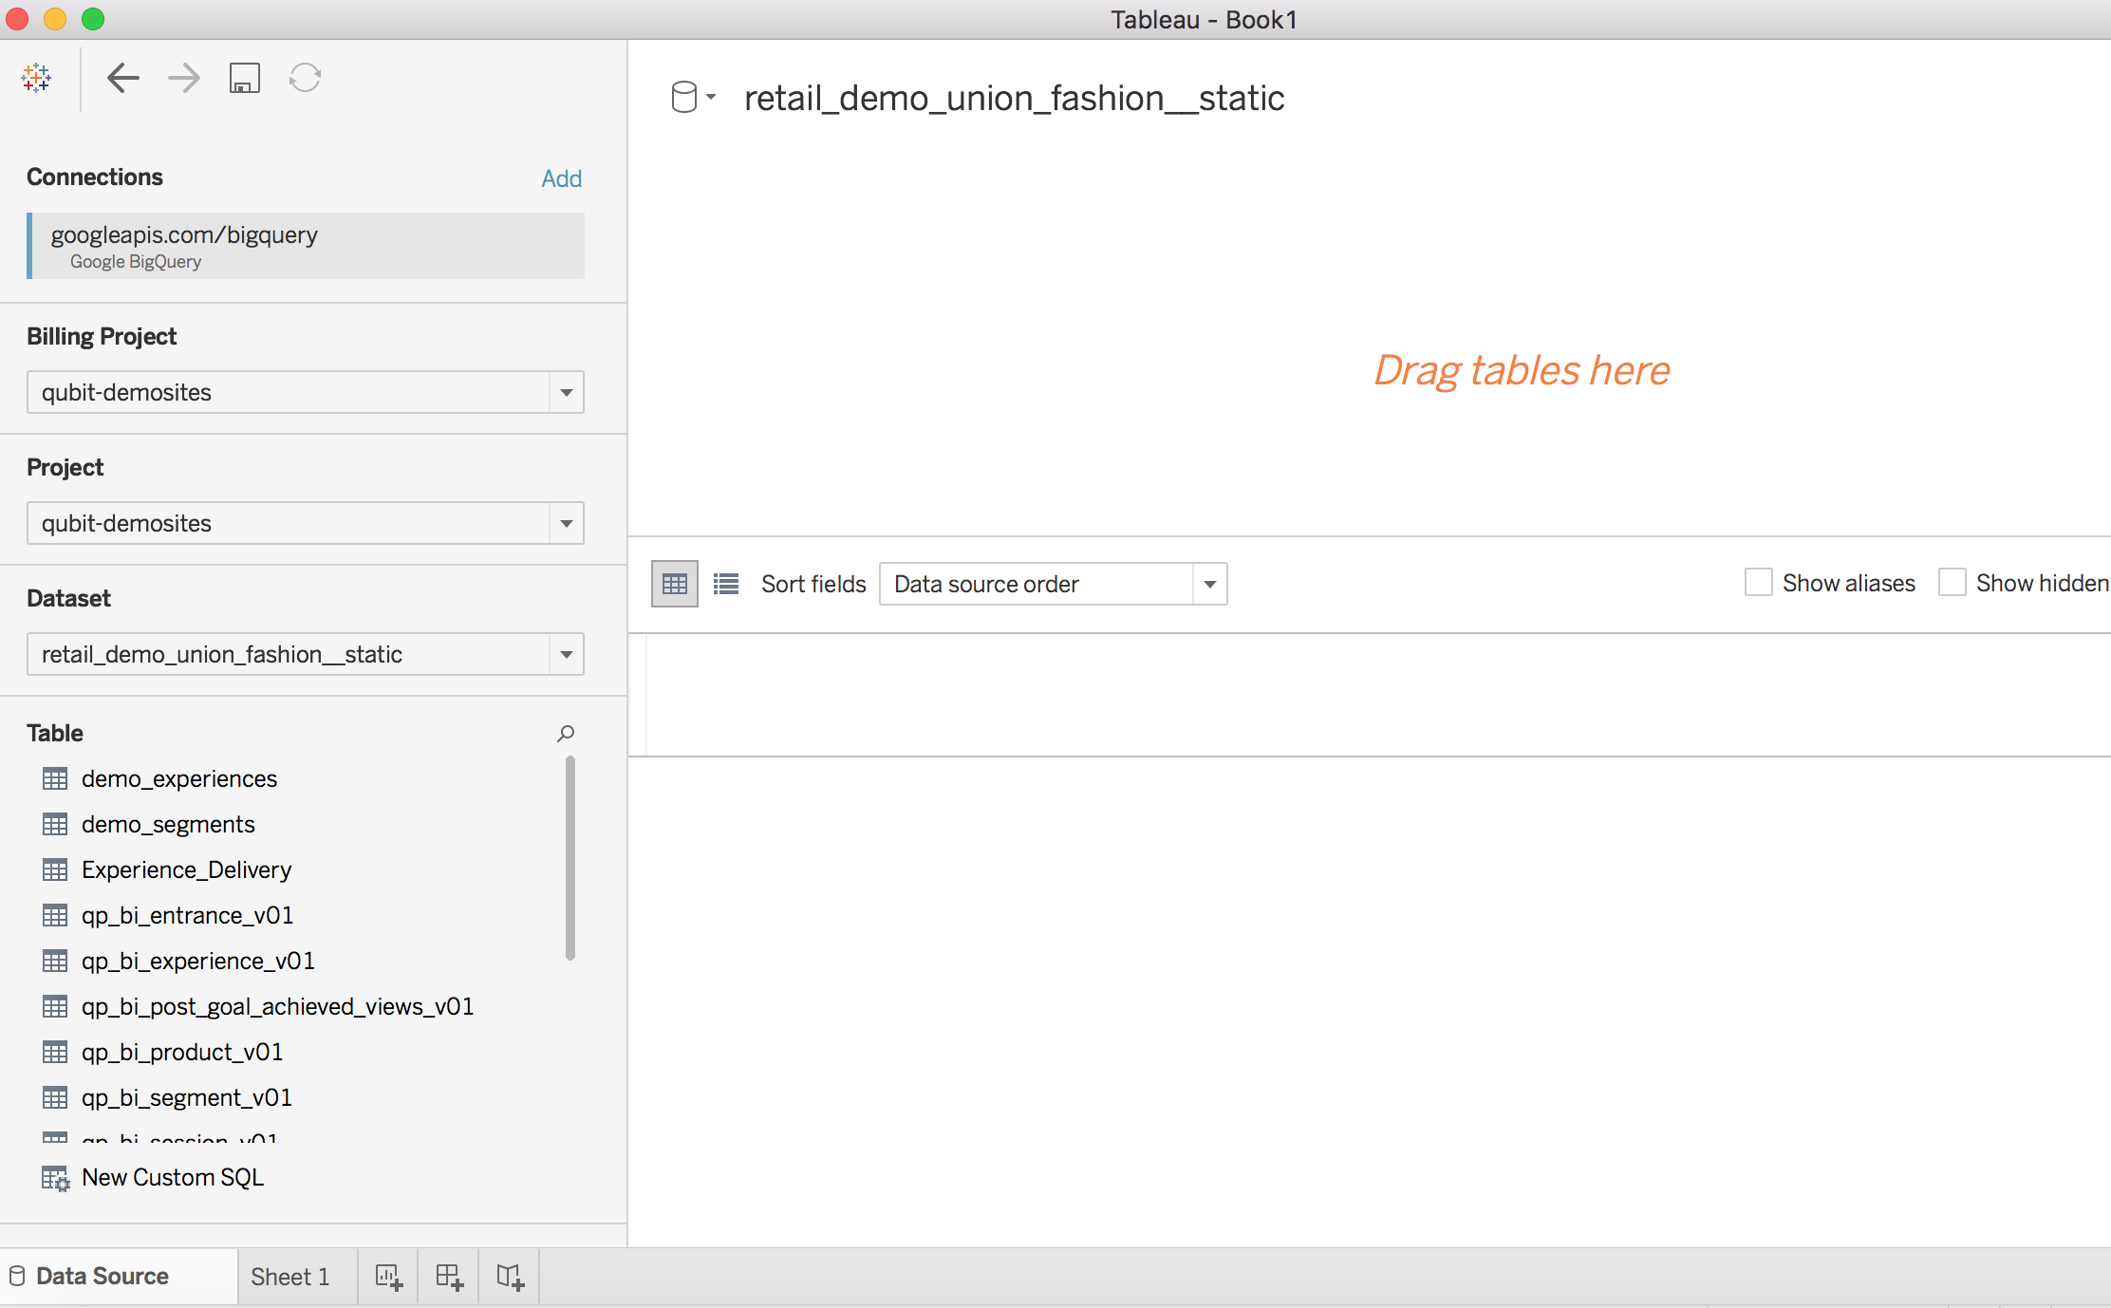Select qp_bi_entrance_v01 table name

coord(188,915)
